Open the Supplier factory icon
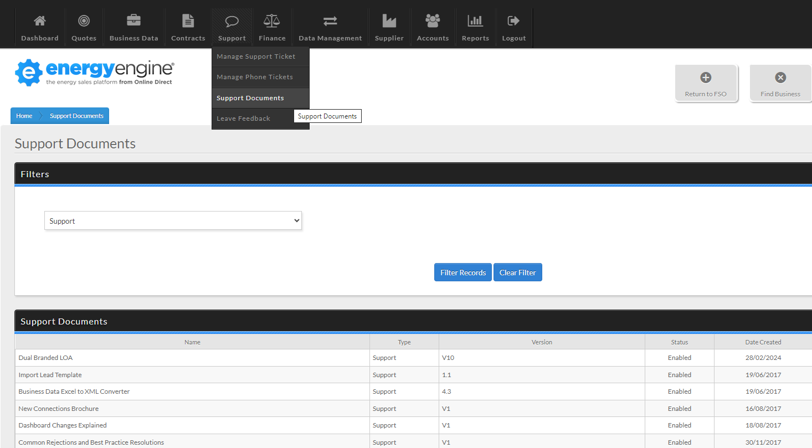 pyautogui.click(x=389, y=21)
